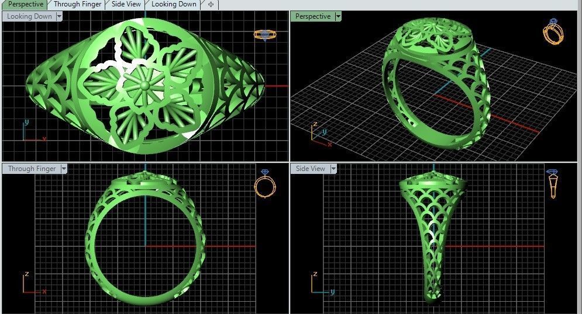Open the Side View tab
Screen dimensions: 582x314
(126, 5)
